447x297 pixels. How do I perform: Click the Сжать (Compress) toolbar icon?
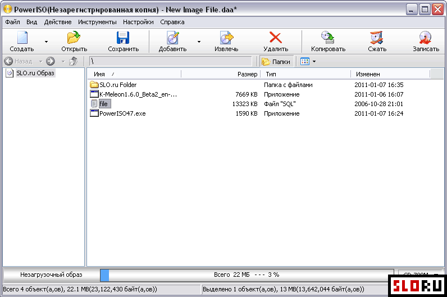(377, 38)
